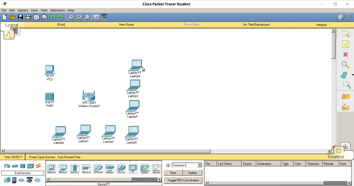Click the Add Simple PDU envelope icon
This screenshot has width=354, height=186.
[x=345, y=96]
